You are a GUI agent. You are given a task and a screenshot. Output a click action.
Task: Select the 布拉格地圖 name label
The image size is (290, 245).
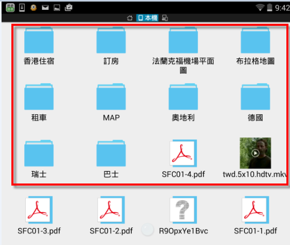coord(255,61)
